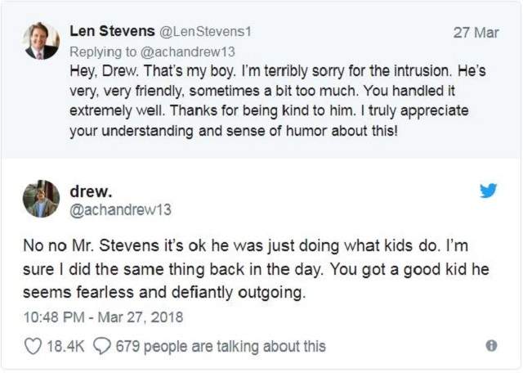
Task: Click the speech bubble reply icon
Action: (102, 346)
